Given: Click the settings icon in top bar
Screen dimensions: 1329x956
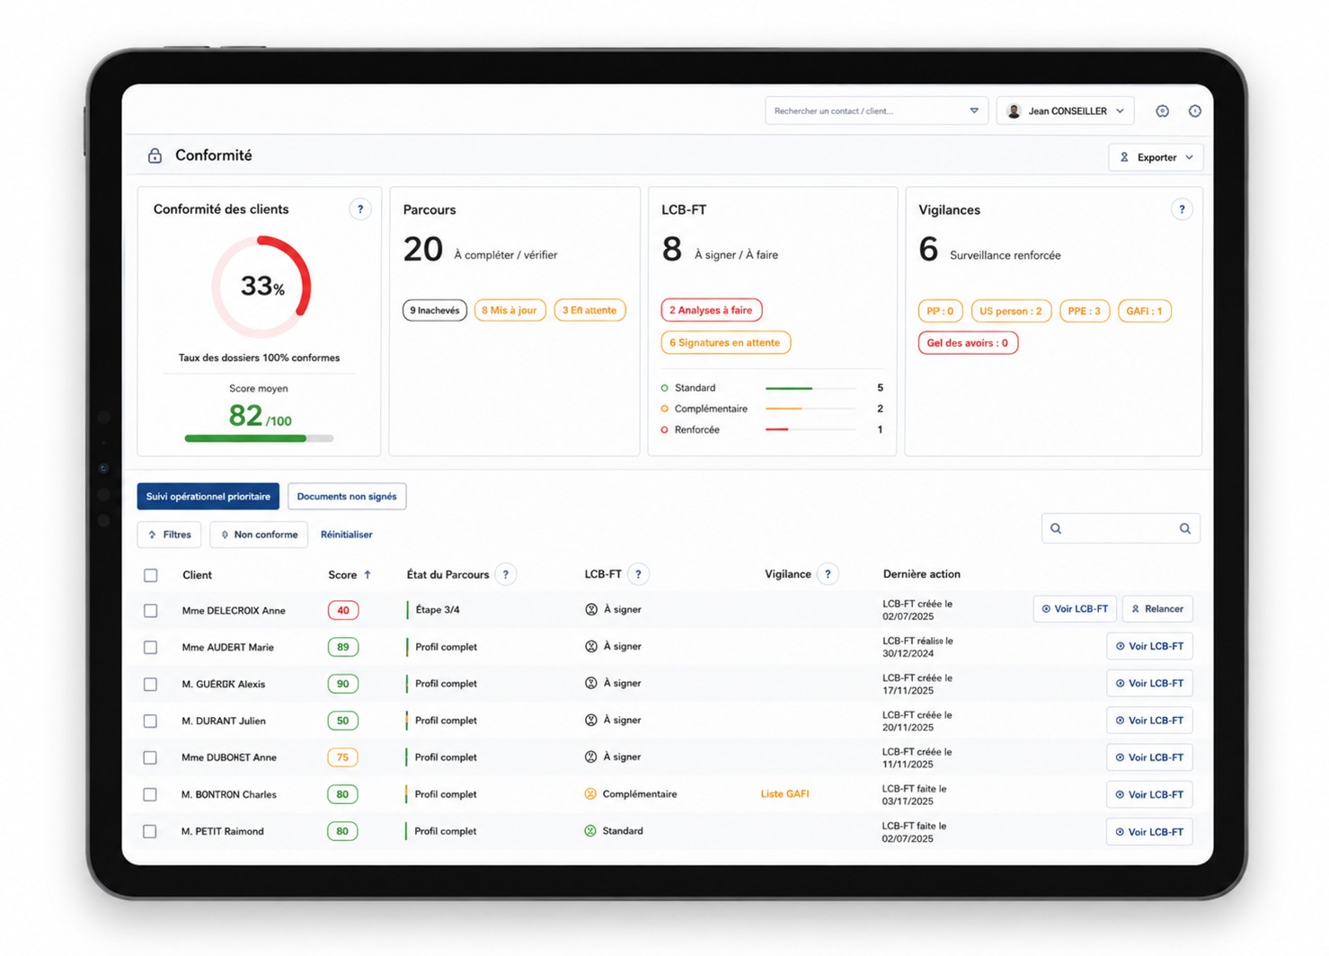Looking at the screenshot, I should point(1162,111).
